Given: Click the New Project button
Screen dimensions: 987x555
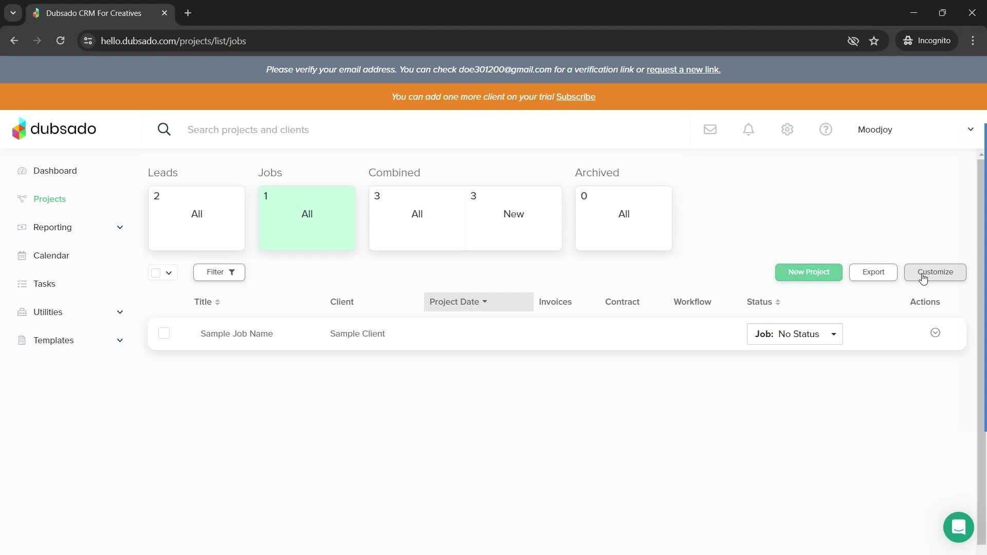Looking at the screenshot, I should pyautogui.click(x=809, y=272).
